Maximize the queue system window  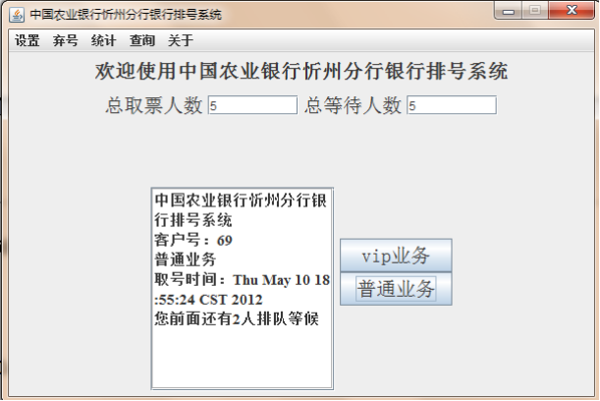[x=535, y=11]
